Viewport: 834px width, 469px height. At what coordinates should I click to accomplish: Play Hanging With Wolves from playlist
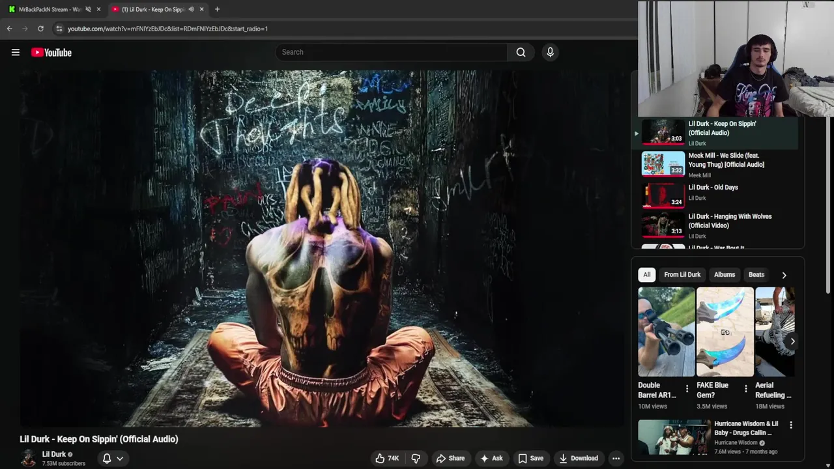[715, 226]
